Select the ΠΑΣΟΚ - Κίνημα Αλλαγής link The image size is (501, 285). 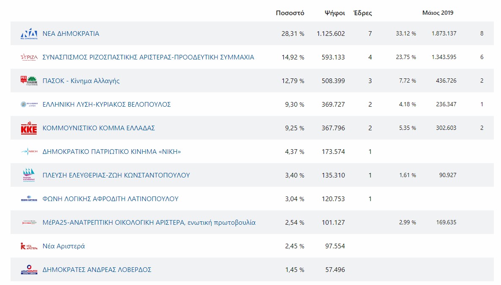click(81, 81)
